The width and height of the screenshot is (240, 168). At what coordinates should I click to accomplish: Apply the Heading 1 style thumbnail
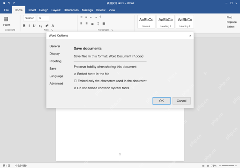click(165, 22)
